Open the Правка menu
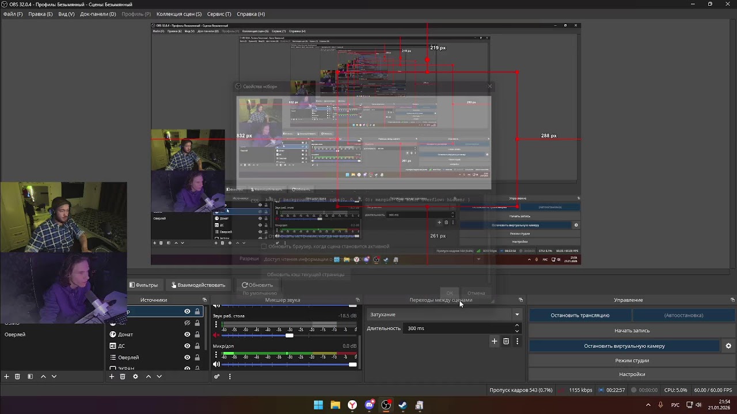Screen dimensions: 737x414 pos(40,14)
